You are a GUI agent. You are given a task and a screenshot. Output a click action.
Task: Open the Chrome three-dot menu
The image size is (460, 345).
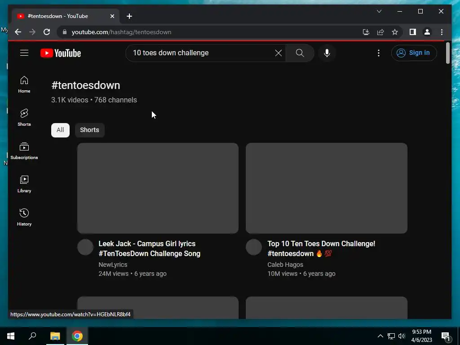click(442, 32)
